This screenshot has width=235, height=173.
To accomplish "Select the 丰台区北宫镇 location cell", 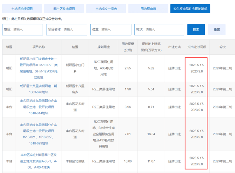I will (x=75, y=161).
